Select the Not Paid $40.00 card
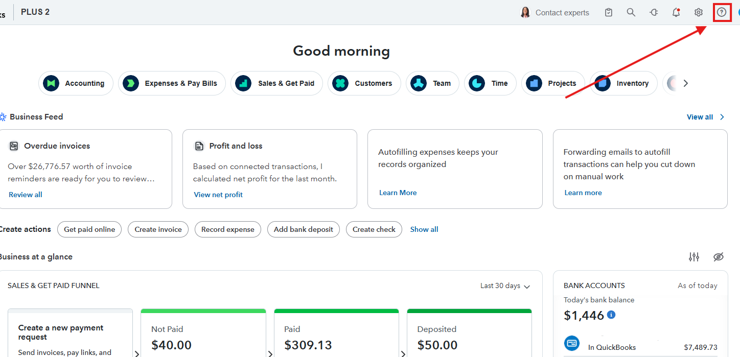This screenshot has width=740, height=357. pos(203,337)
